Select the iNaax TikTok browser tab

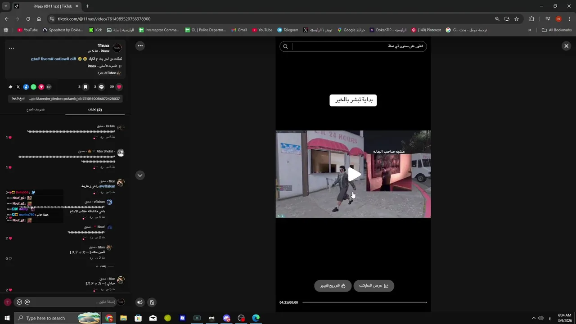[47, 6]
